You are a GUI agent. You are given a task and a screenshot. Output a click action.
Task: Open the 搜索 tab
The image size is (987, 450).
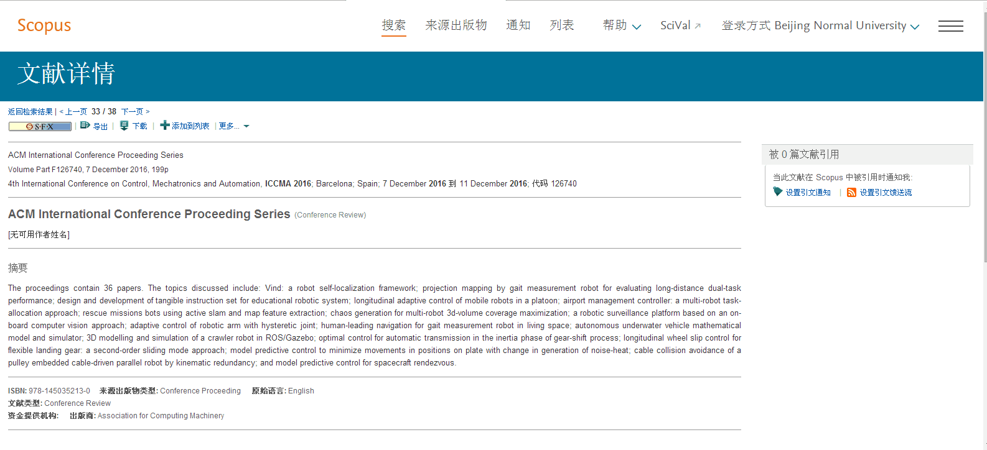click(x=394, y=25)
